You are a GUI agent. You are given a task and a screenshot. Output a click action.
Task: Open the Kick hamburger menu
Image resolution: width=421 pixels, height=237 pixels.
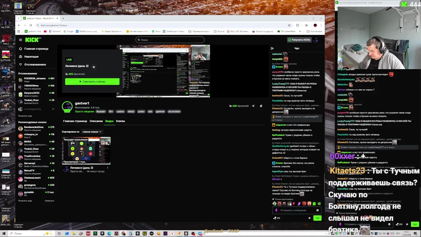coord(20,40)
